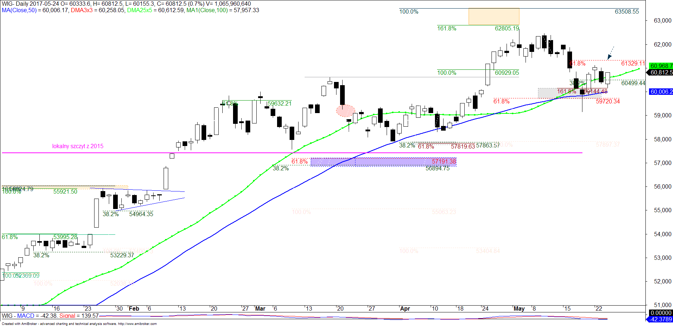Click the 63508.55 Fibonacci level label
Viewport: 673px width, 326px height.
point(626,11)
